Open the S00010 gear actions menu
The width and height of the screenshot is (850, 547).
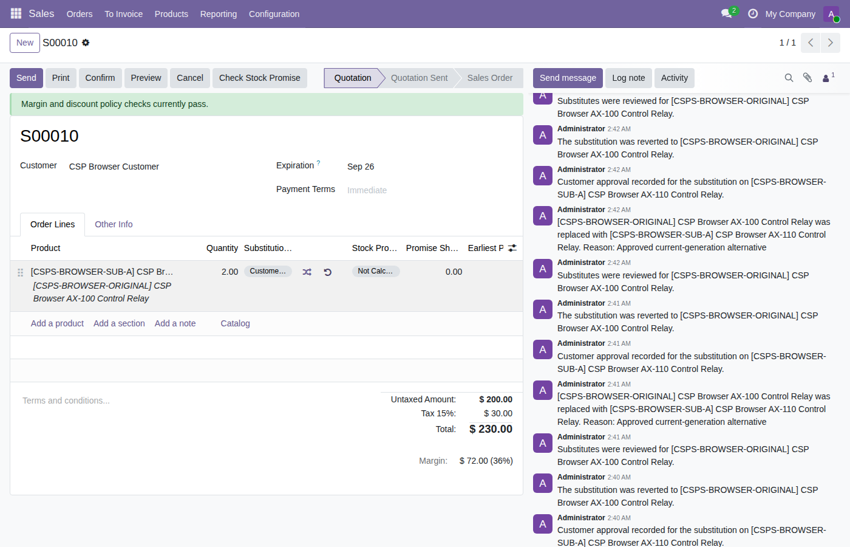click(86, 43)
